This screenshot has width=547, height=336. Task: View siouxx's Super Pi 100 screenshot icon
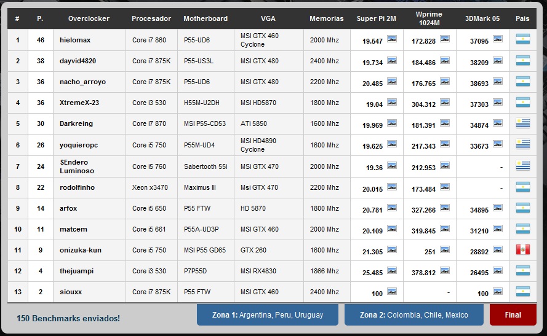[x=392, y=292]
